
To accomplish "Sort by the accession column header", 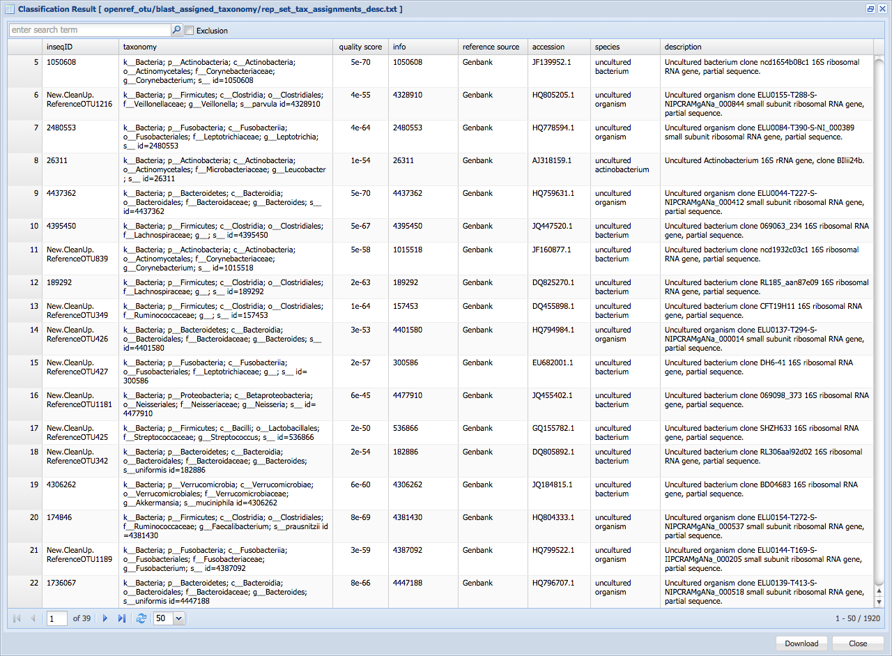I will click(559, 47).
